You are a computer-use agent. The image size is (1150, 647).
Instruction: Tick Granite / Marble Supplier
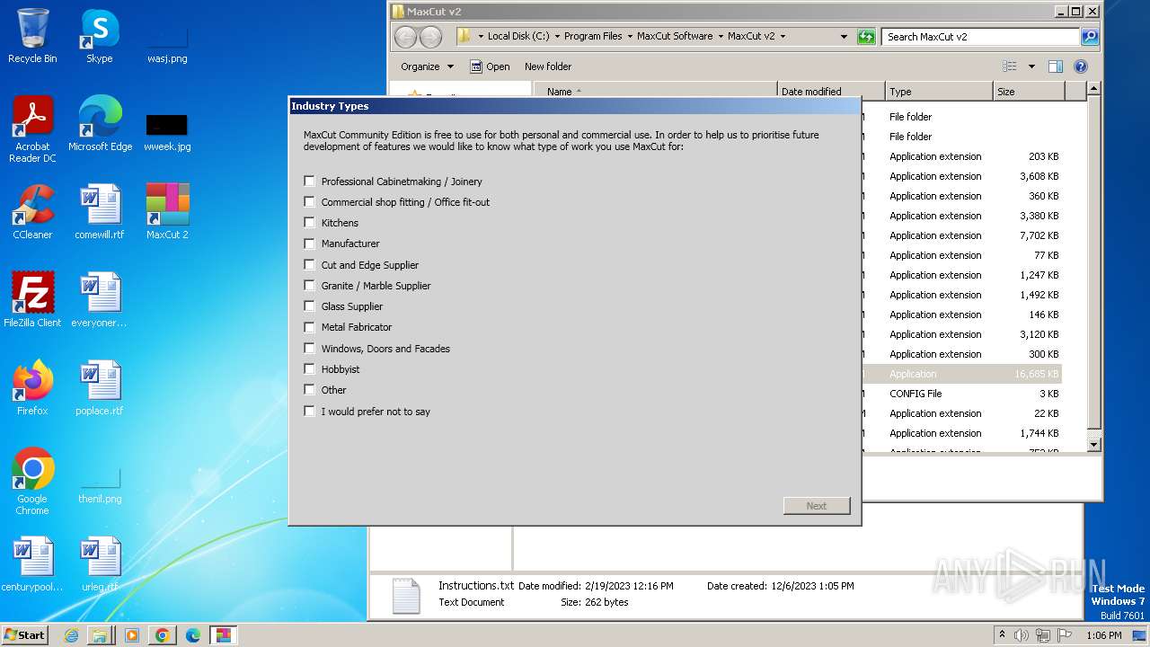tap(309, 285)
